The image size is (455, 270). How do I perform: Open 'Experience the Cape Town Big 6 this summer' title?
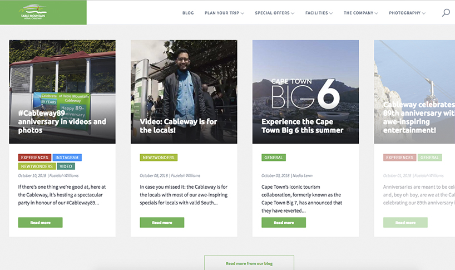[303, 126]
